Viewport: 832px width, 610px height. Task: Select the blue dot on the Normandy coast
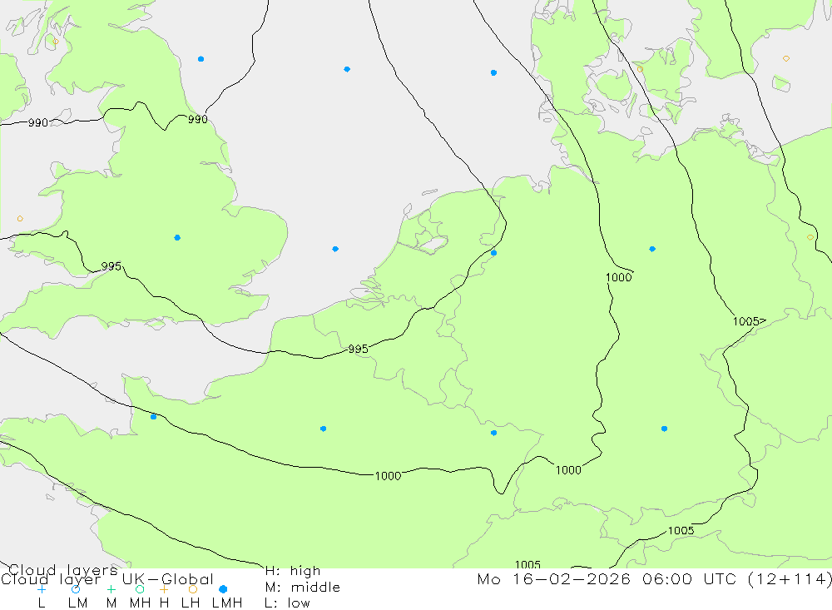tap(153, 417)
